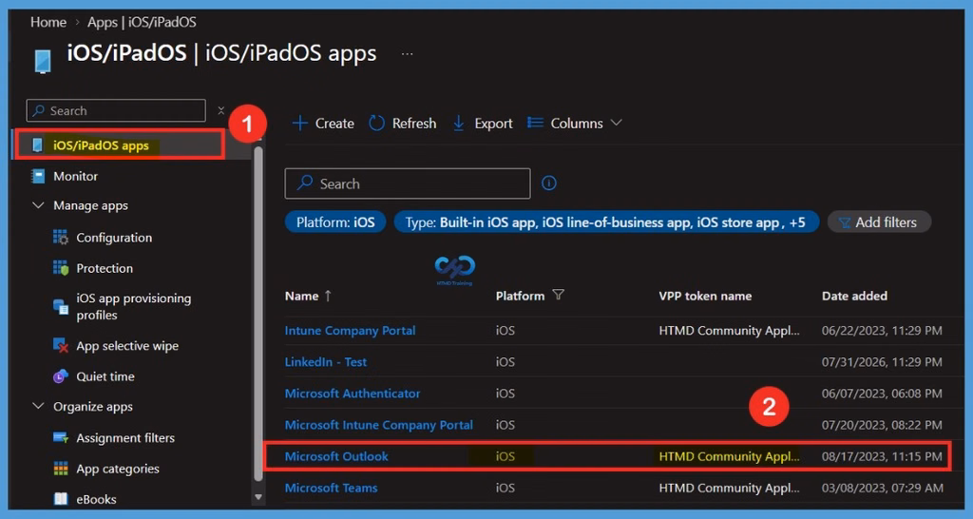The width and height of the screenshot is (973, 519).
Task: Refresh the apps list
Action: click(x=403, y=124)
